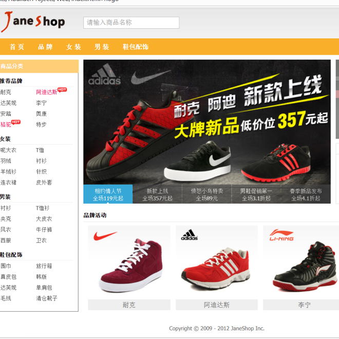Click the 耐克 label under brand card

pyautogui.click(x=129, y=305)
